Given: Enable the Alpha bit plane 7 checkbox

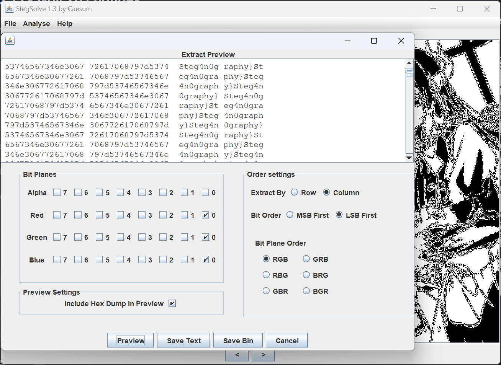Looking at the screenshot, I should (57, 192).
